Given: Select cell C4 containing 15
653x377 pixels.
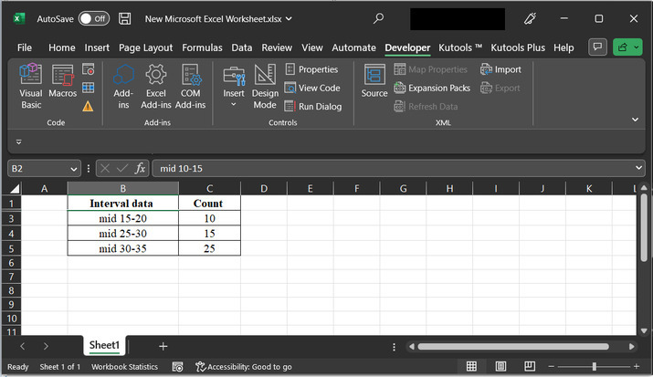Looking at the screenshot, I should tap(209, 234).
